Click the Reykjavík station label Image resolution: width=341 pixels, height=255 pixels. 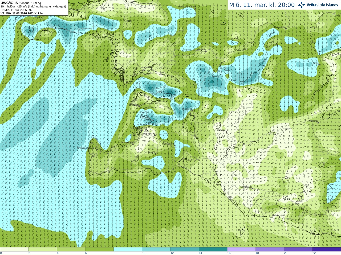136,128
